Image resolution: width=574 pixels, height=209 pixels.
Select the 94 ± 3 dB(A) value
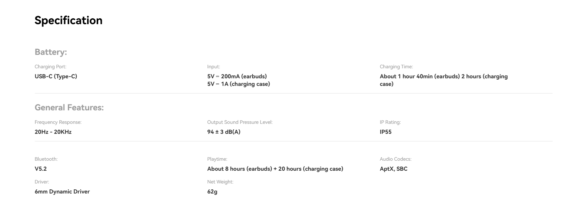(224, 132)
